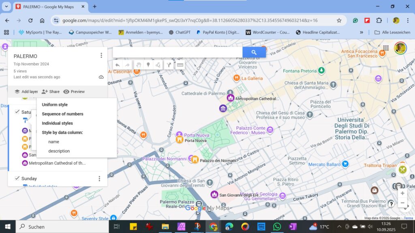Select the Draw a line tool
Screen dimensions: 415x233
click(158, 65)
